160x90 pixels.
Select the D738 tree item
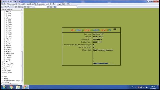coord(9,16)
